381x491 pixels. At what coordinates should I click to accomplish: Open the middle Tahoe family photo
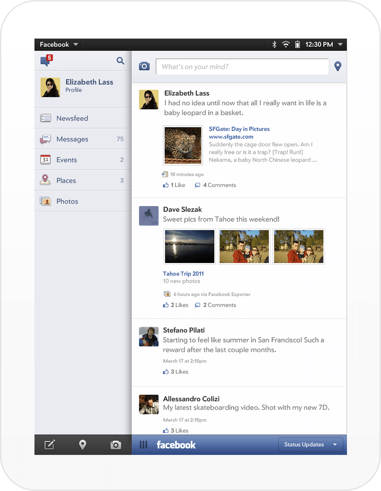(x=244, y=246)
